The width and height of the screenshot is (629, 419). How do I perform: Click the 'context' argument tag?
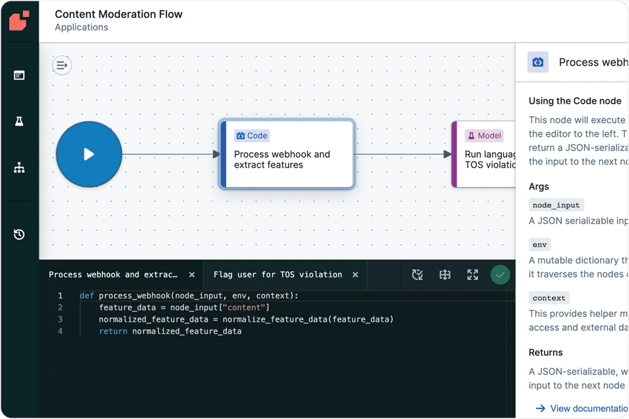(549, 298)
